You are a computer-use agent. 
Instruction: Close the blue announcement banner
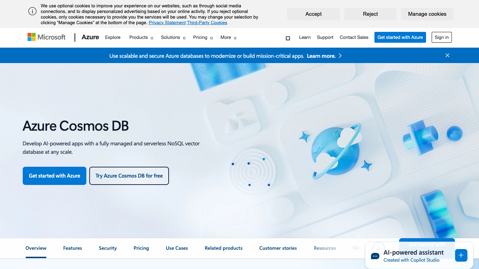[447, 55]
